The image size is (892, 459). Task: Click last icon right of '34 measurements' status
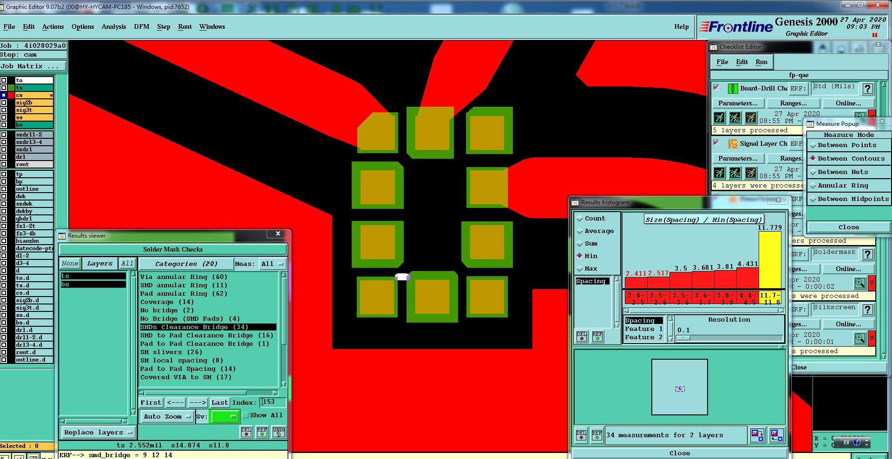point(777,435)
